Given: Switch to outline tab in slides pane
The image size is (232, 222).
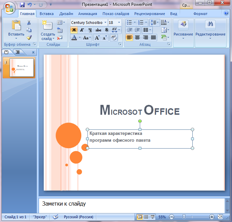Looking at the screenshot, I should coord(18,52).
